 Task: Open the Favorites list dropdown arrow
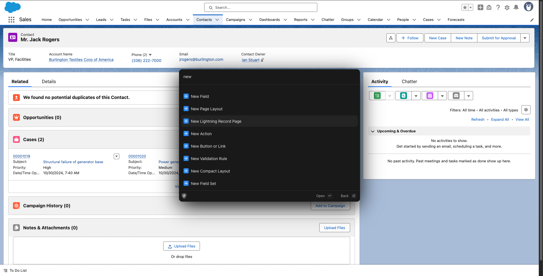click(471, 7)
